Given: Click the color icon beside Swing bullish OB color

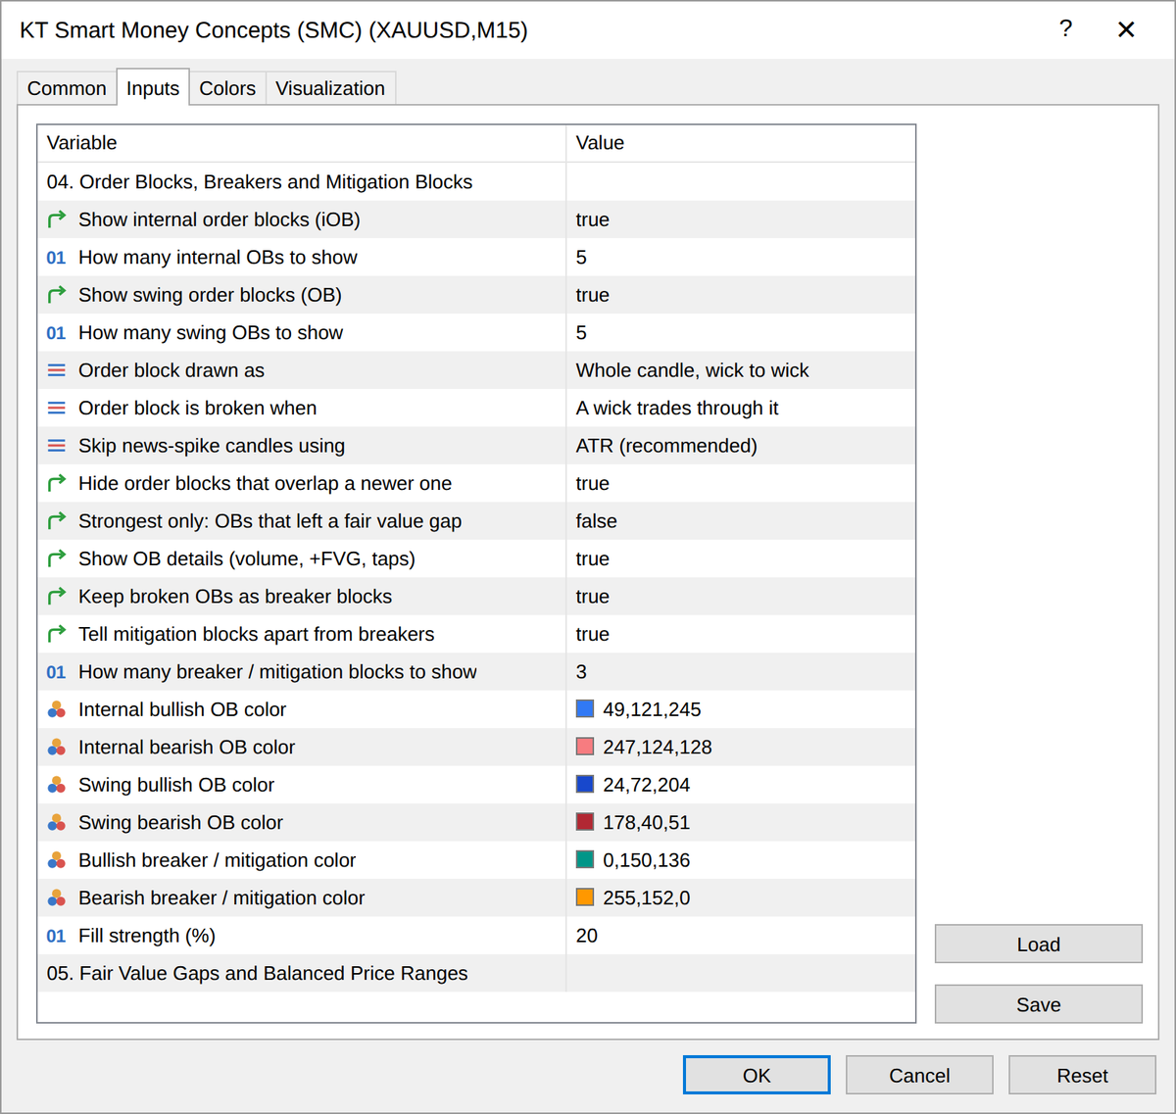Looking at the screenshot, I should point(57,785).
